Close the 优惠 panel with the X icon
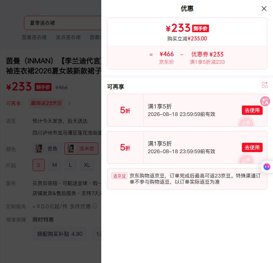Screen dimensions: 273x263 [264, 9]
